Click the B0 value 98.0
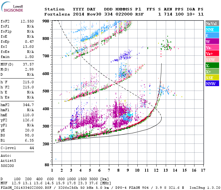221x190 pixels. click(29, 135)
